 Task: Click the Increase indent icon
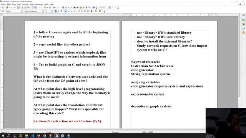point(88,11)
